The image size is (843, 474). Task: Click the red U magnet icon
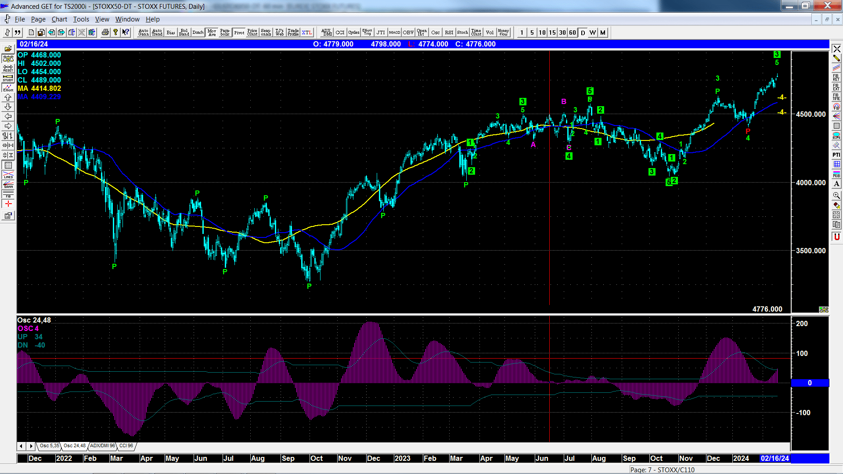[x=836, y=237]
